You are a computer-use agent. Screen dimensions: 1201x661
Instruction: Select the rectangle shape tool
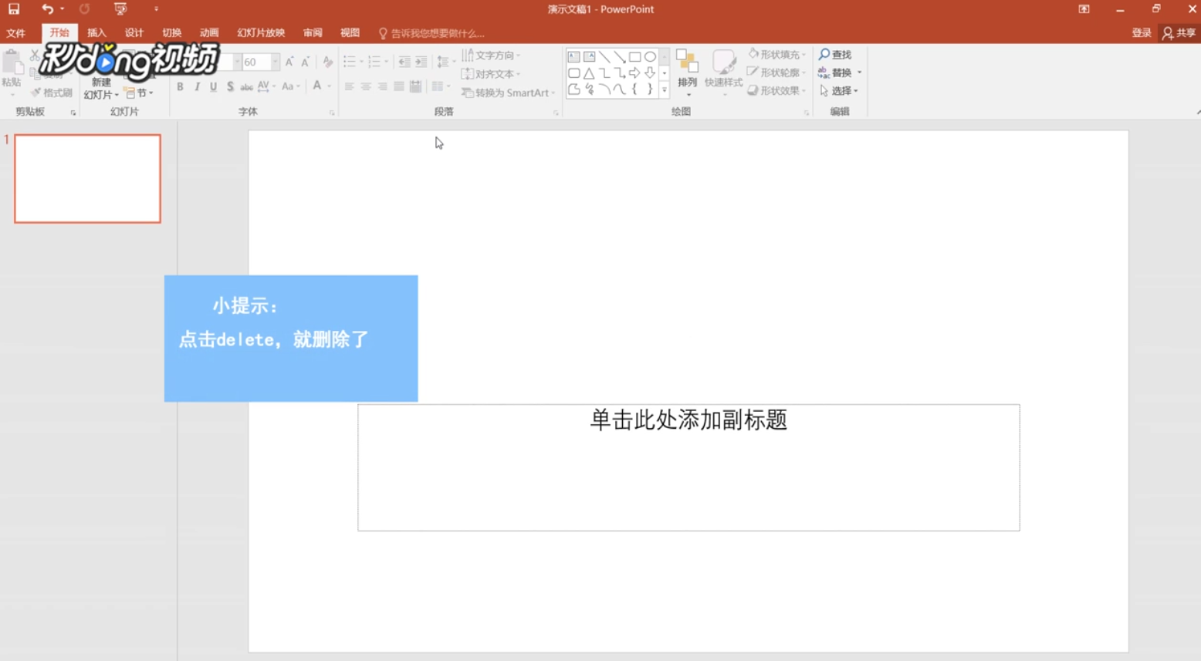pos(635,56)
